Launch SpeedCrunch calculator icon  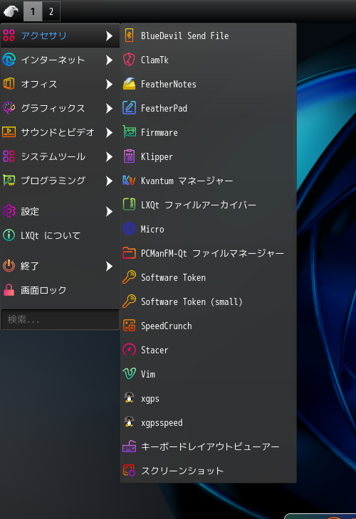tap(129, 326)
